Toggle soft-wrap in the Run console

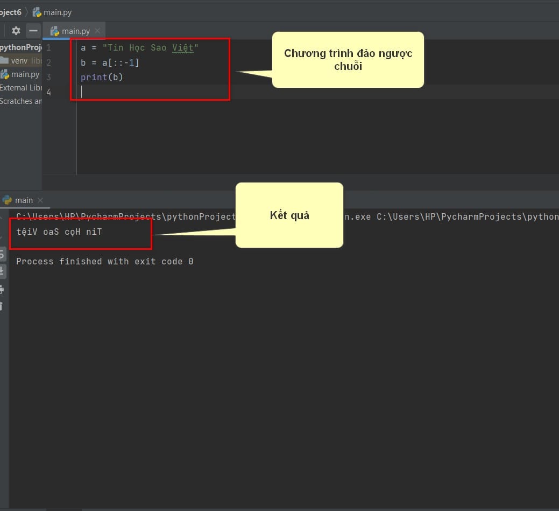(2, 254)
